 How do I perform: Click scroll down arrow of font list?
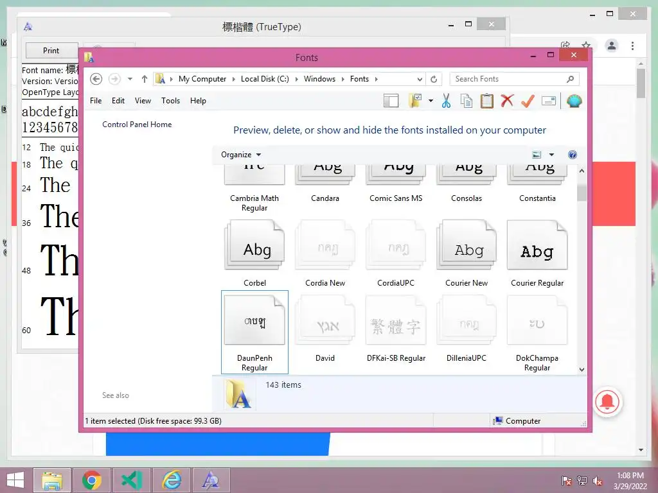pyautogui.click(x=582, y=369)
